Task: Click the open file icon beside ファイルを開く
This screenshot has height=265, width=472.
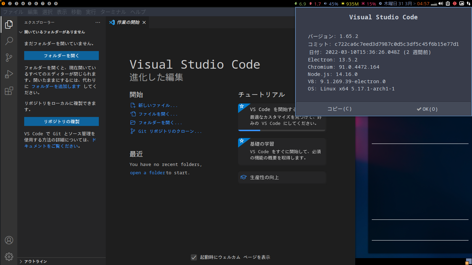Action: (x=133, y=114)
